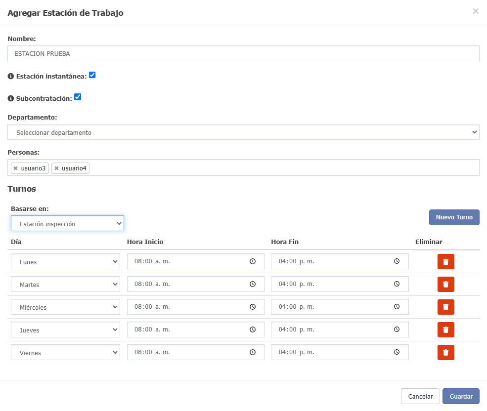487x411 pixels.
Task: Focus the Nombre input field
Action: click(x=243, y=53)
